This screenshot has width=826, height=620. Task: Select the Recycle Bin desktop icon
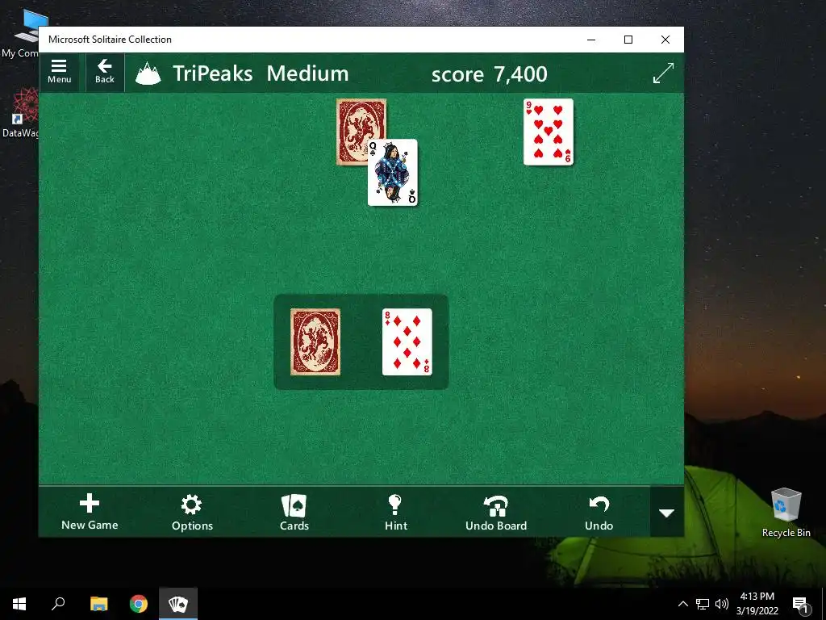tap(786, 511)
